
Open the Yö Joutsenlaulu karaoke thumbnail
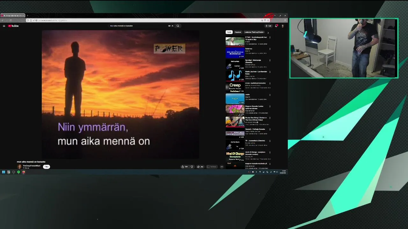(235, 144)
